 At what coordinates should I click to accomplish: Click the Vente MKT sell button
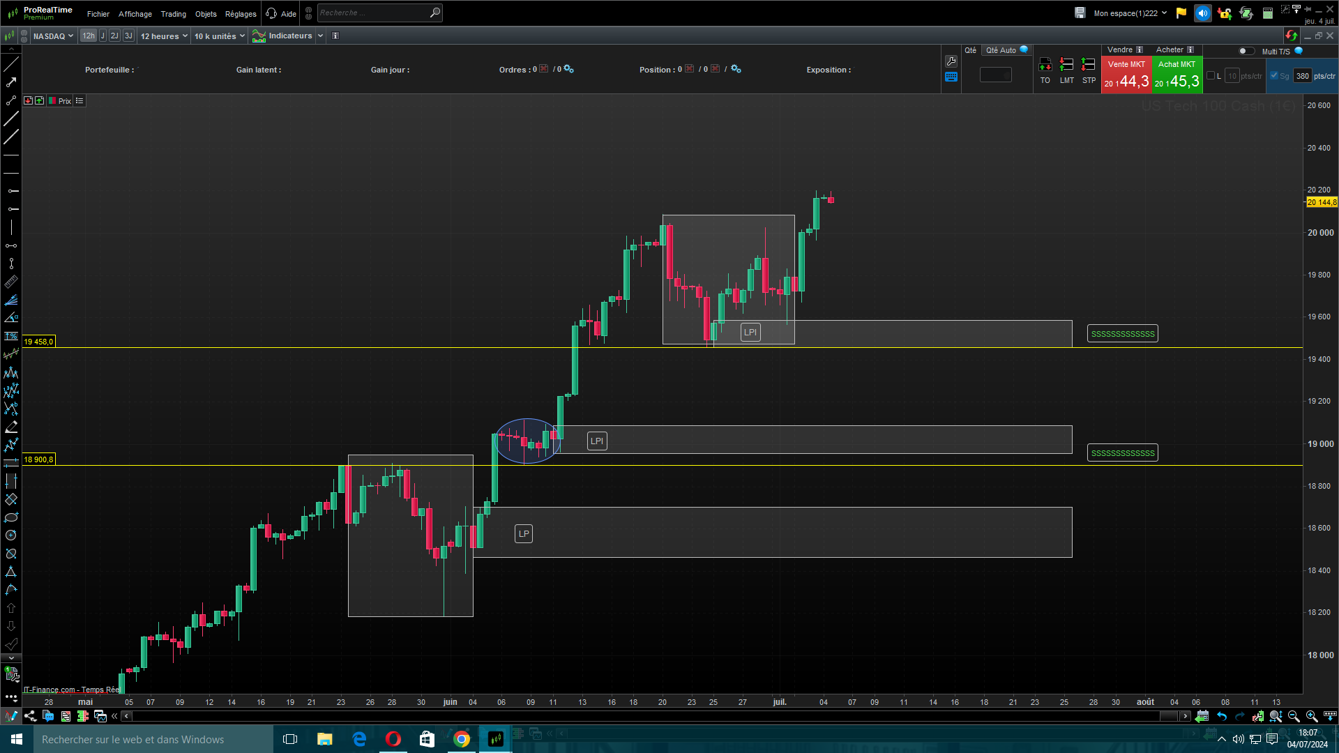point(1126,75)
